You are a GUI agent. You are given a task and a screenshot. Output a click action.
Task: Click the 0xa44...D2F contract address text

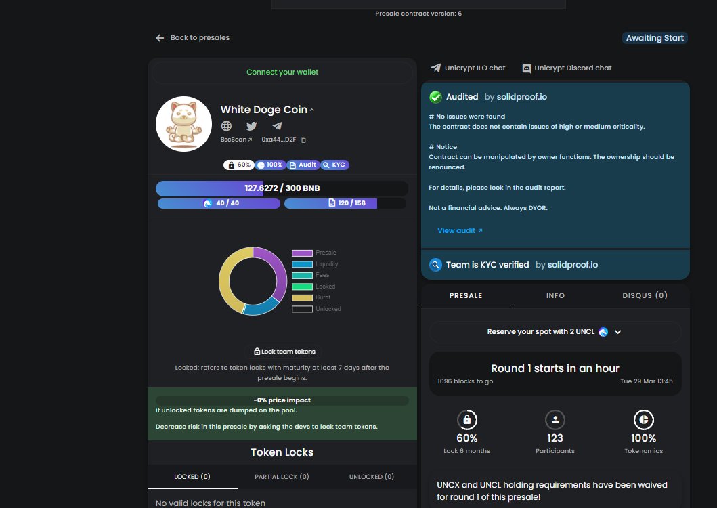tap(278, 140)
